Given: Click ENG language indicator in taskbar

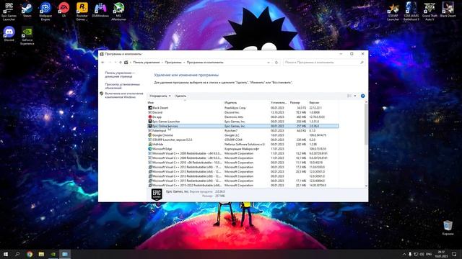Looking at the screenshot, I should point(429,254).
